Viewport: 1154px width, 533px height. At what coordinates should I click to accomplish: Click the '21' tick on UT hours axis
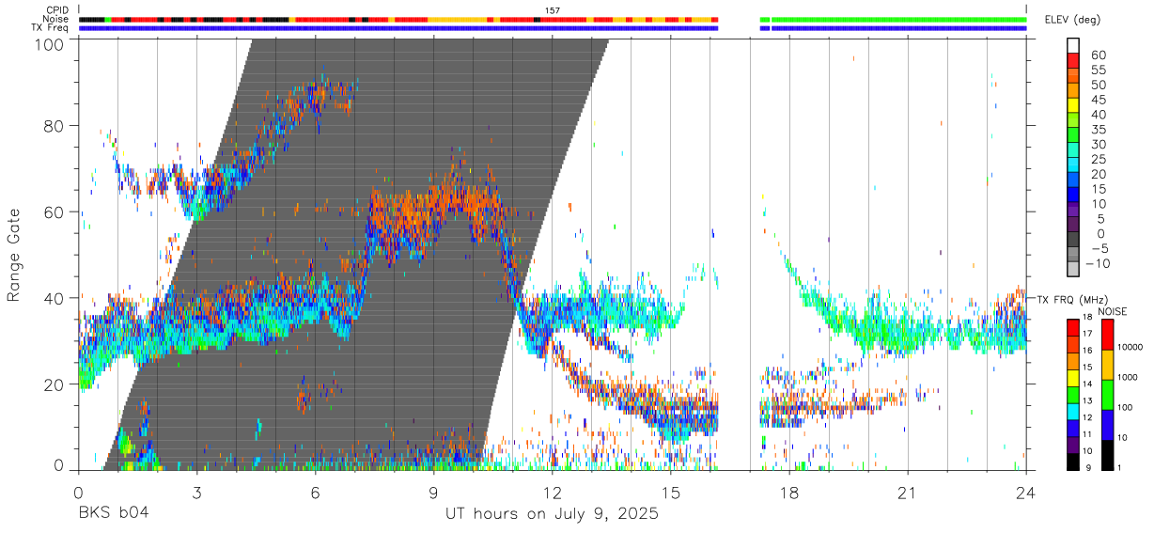tap(908, 493)
